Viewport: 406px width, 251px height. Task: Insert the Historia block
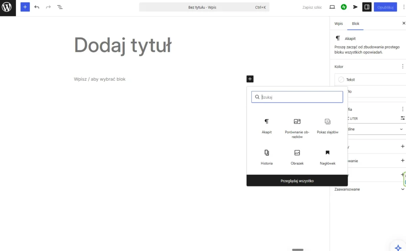pyautogui.click(x=267, y=157)
